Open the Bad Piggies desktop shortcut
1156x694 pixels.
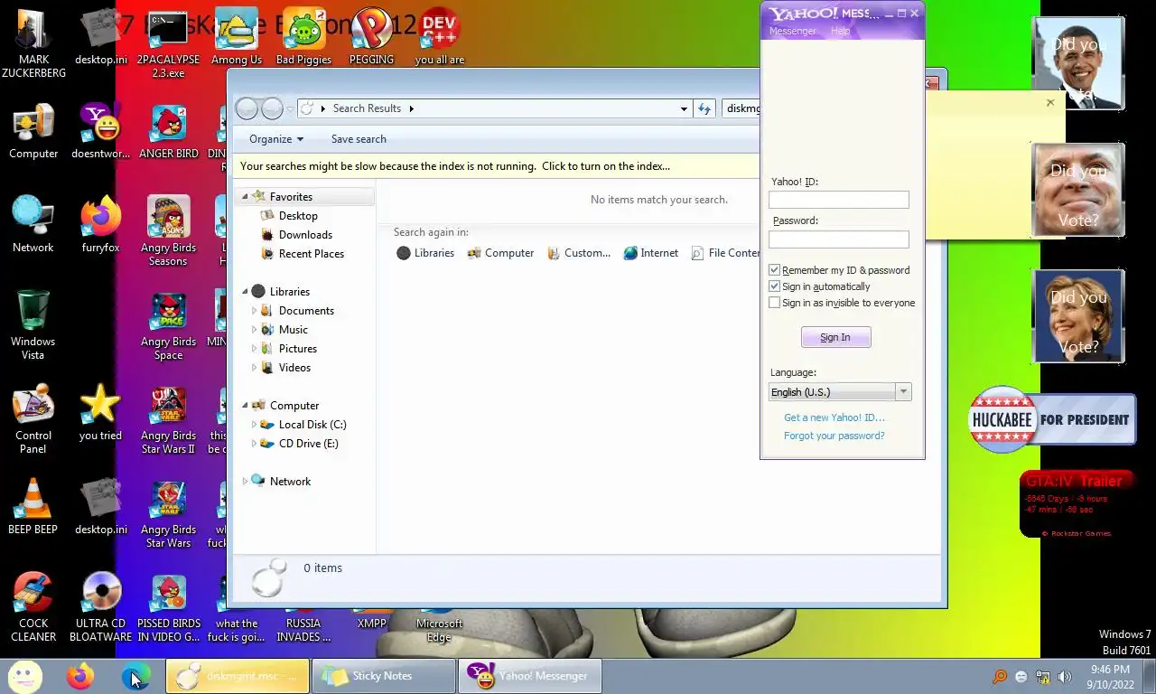(303, 38)
